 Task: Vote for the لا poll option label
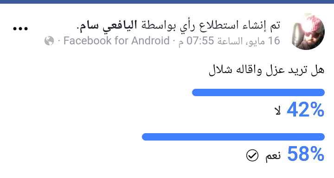278,110
